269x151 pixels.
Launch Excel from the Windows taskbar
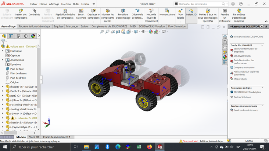(139, 147)
